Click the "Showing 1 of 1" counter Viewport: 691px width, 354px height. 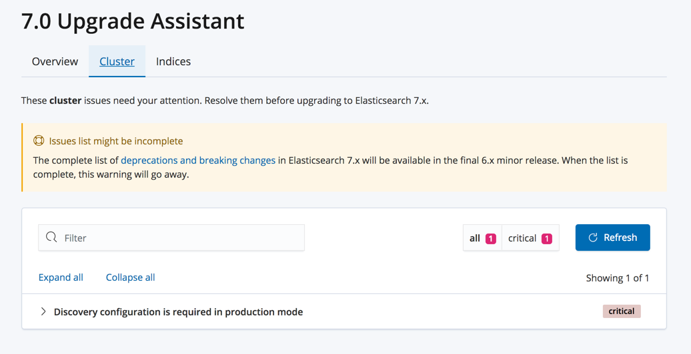617,278
